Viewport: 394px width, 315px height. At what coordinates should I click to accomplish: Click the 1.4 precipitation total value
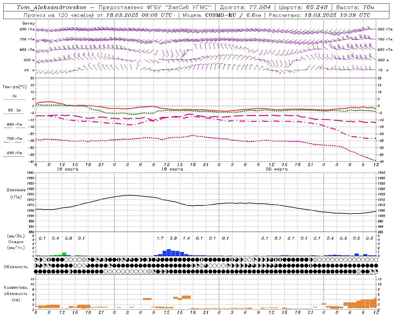click(186, 238)
